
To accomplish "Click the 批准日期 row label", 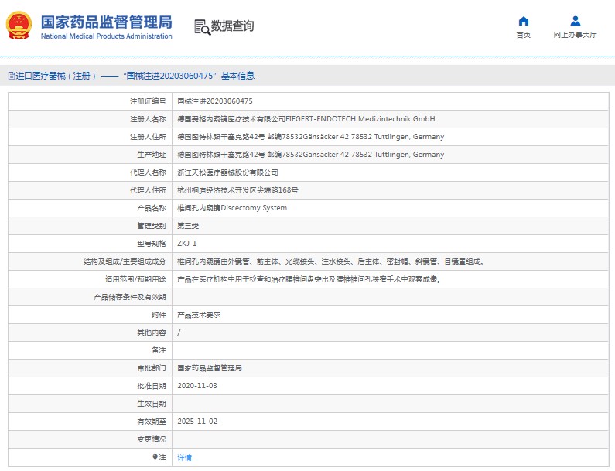I will click(x=152, y=386).
